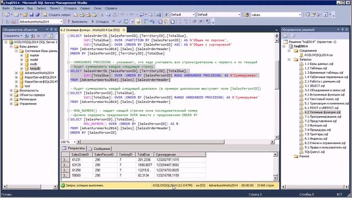Switch to the Сообщения tab
Viewport: 352px width, 198px height.
pos(100,148)
